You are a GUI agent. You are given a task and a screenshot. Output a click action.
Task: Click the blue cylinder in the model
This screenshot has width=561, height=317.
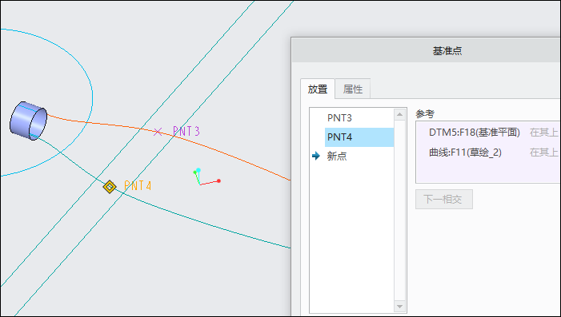click(x=28, y=121)
